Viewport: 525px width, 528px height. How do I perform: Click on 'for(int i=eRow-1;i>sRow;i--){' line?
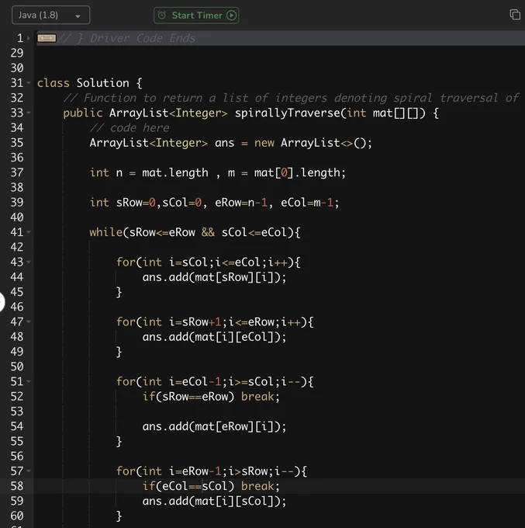coord(212,471)
